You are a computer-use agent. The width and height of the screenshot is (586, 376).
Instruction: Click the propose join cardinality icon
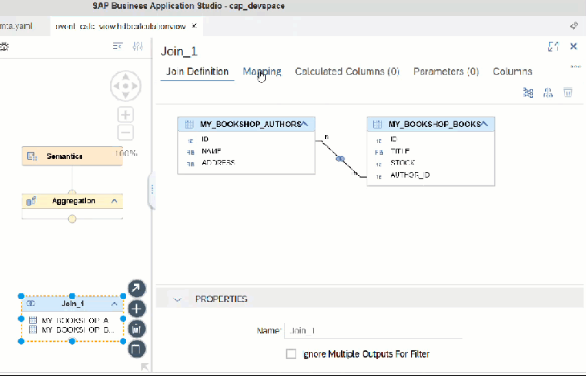click(x=548, y=92)
